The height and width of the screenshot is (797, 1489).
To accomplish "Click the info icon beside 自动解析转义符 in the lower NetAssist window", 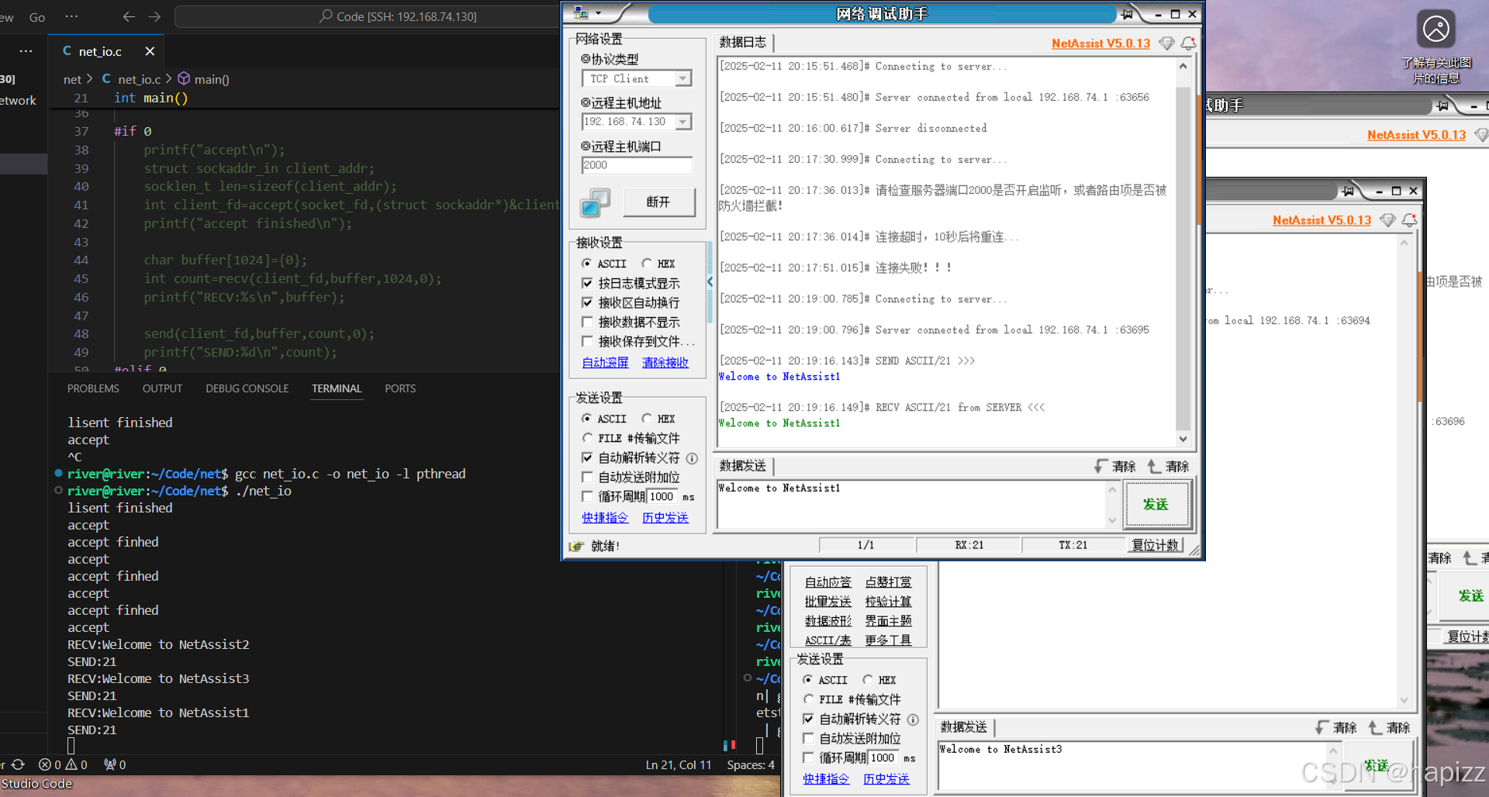I will 913,719.
